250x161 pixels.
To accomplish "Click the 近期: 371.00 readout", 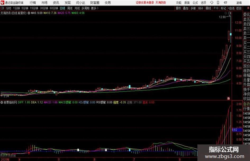I will [134, 102].
